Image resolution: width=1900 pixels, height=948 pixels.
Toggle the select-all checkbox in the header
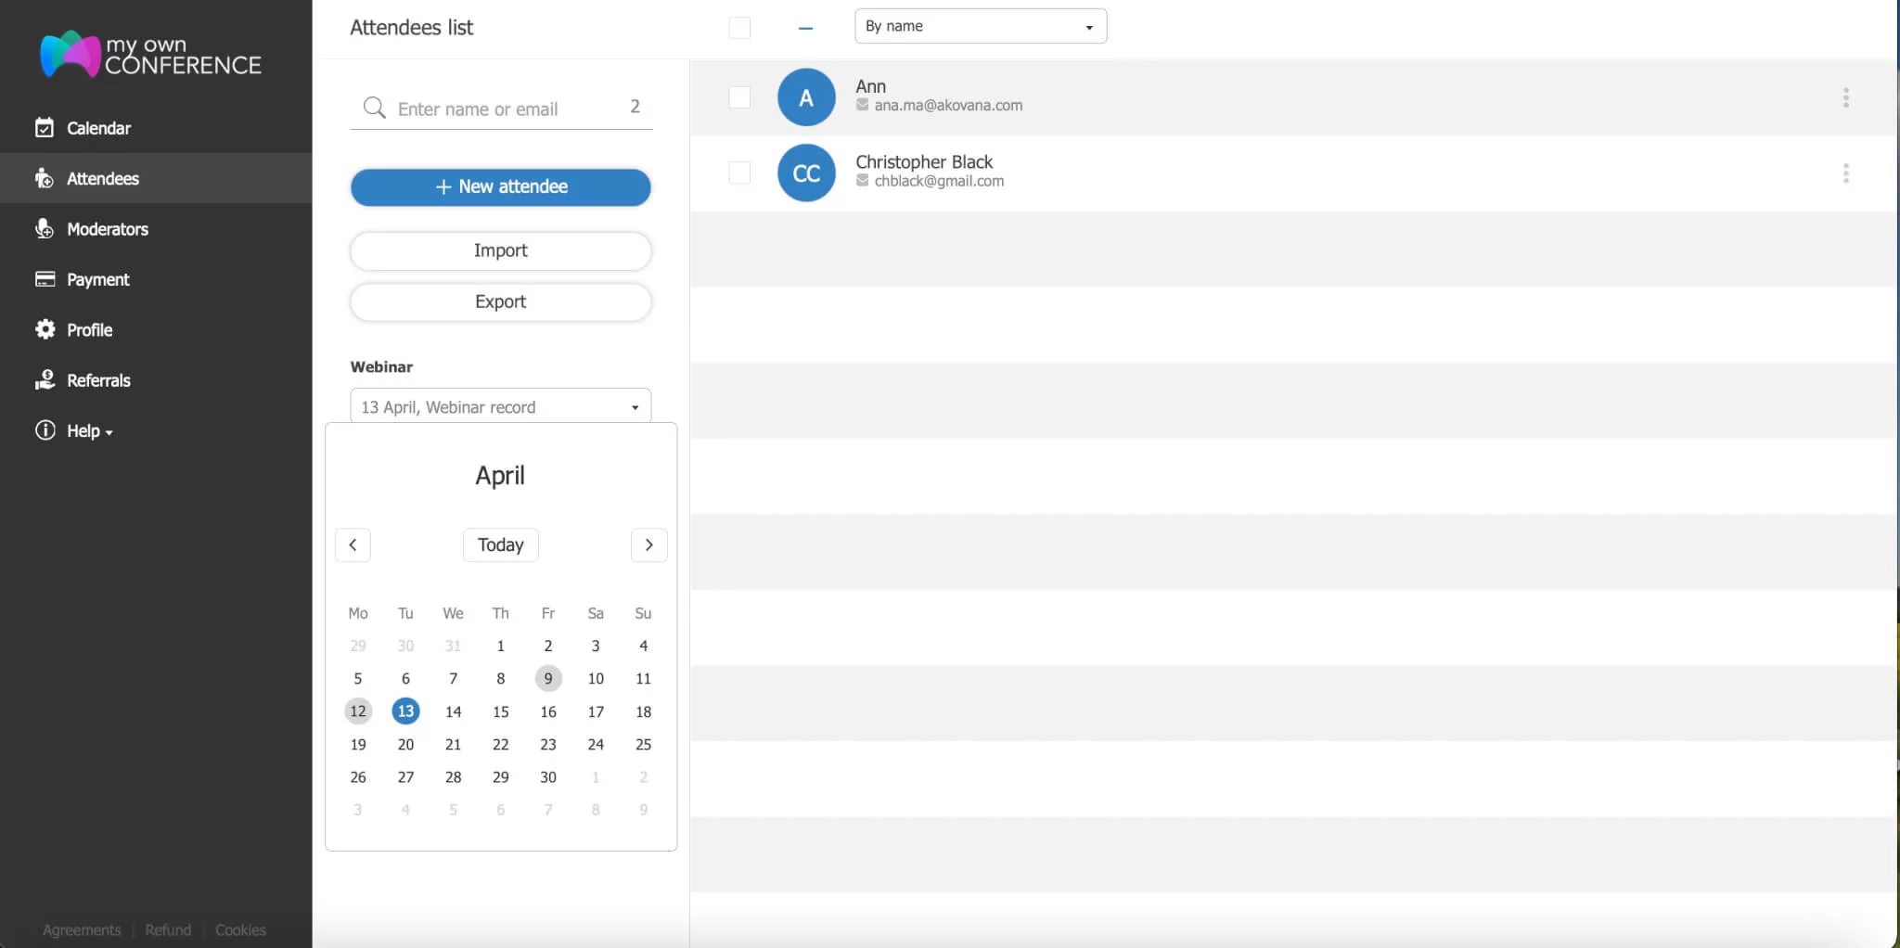pos(739,27)
